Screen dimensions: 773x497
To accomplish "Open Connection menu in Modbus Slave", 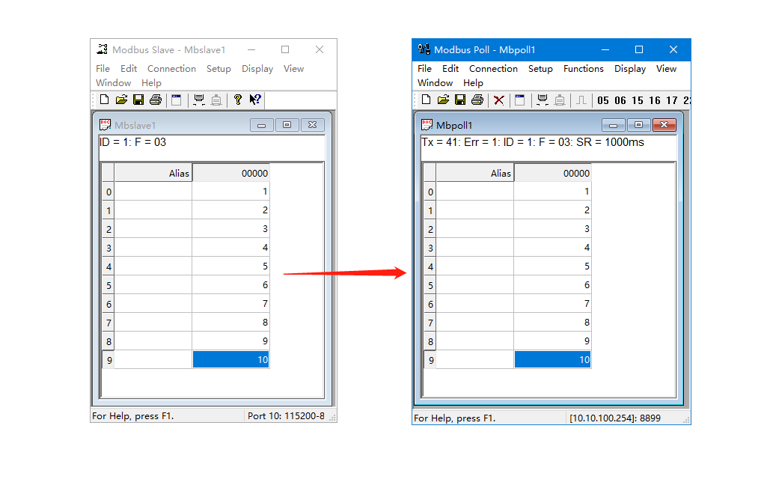I will click(x=171, y=69).
